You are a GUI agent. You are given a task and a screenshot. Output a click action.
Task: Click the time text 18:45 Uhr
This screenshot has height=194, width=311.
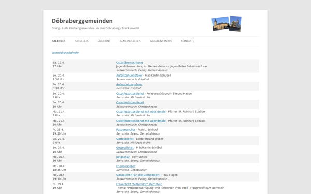pos(59,170)
